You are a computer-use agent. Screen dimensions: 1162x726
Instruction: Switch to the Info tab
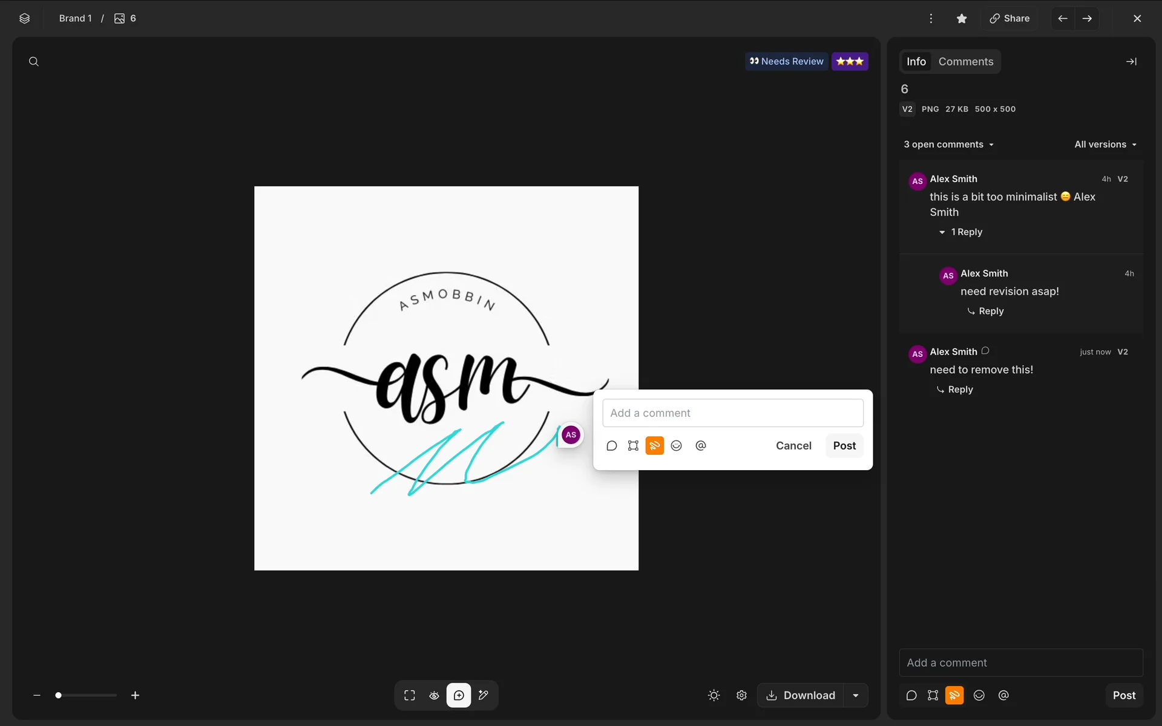point(916,62)
